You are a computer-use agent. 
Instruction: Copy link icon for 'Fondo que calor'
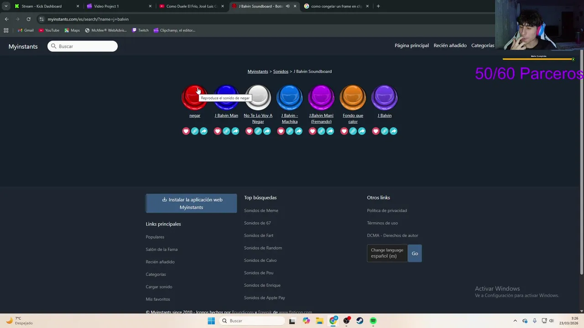tap(353, 131)
